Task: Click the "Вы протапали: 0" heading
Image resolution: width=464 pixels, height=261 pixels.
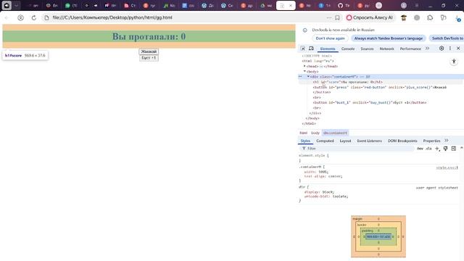Action: pyautogui.click(x=149, y=36)
